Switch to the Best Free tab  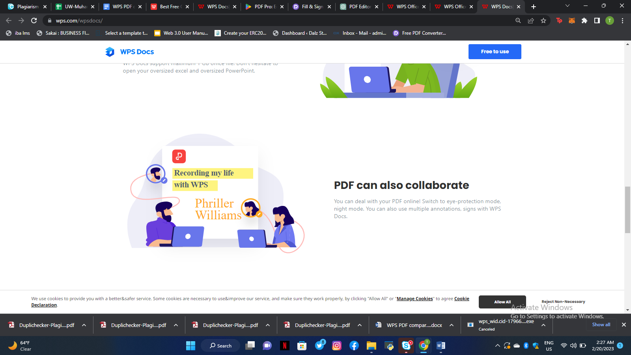click(x=170, y=7)
